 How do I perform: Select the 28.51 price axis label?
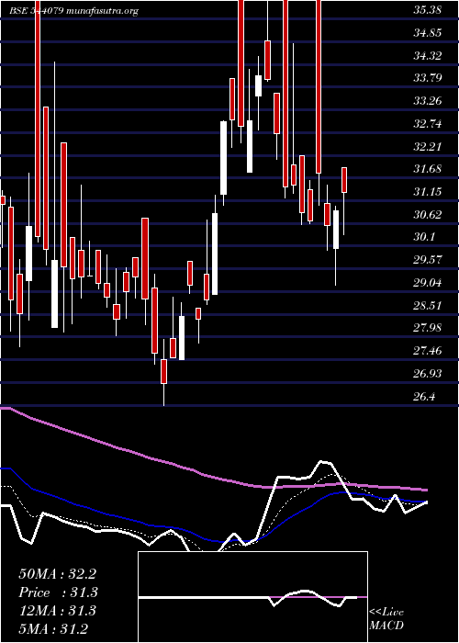428,305
